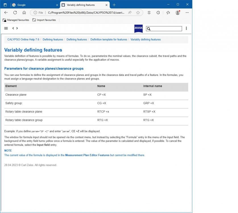Add this page to favourites star
This screenshot has height=213, width=238.
click(x=138, y=12)
